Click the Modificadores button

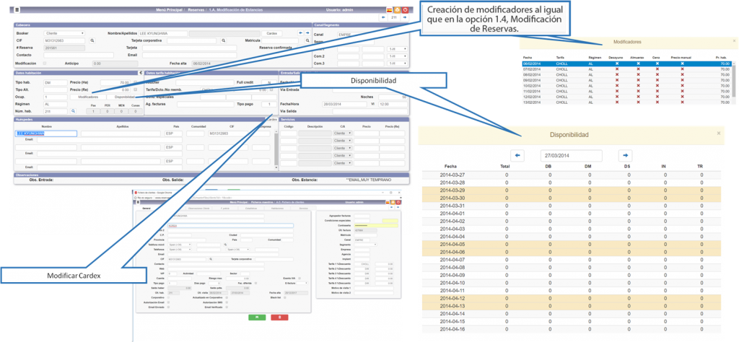point(88,97)
